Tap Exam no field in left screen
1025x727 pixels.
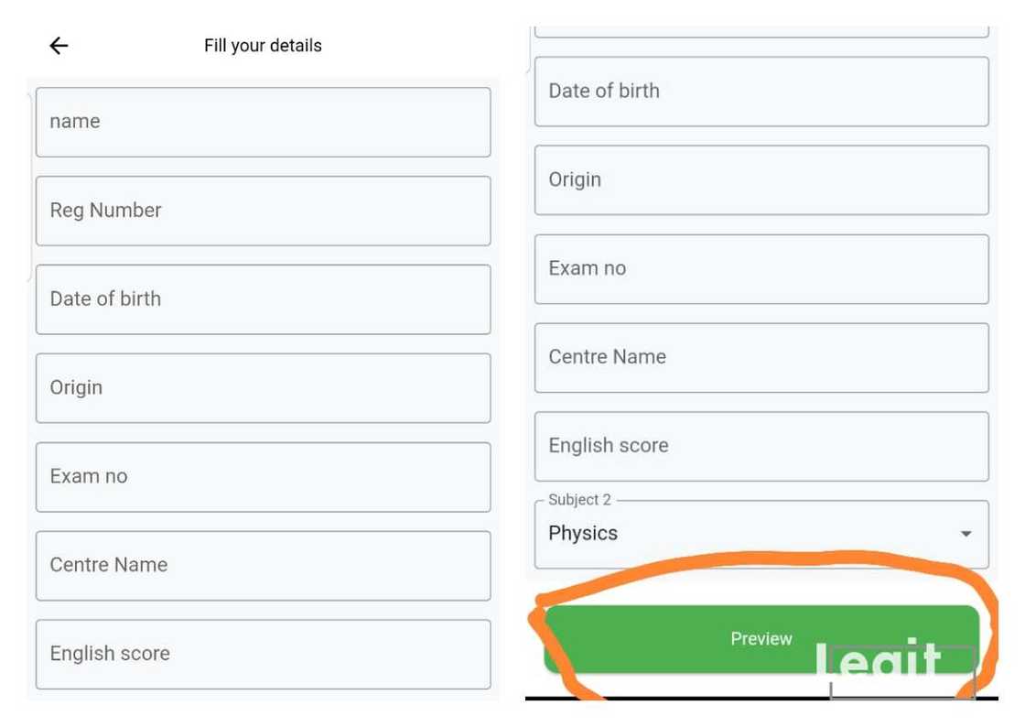pos(263,477)
